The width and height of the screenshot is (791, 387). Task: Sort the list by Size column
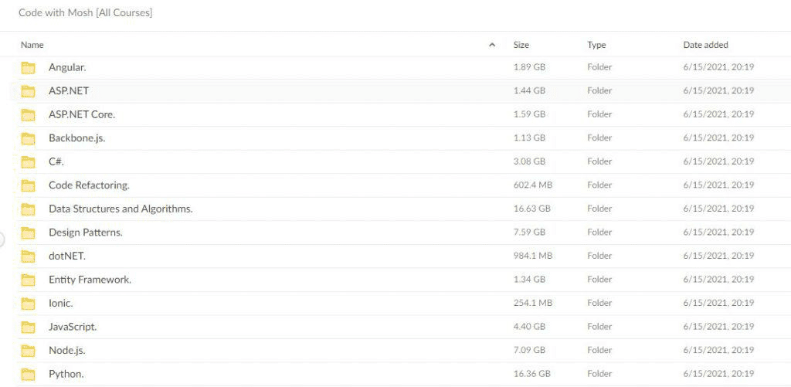[x=521, y=46]
